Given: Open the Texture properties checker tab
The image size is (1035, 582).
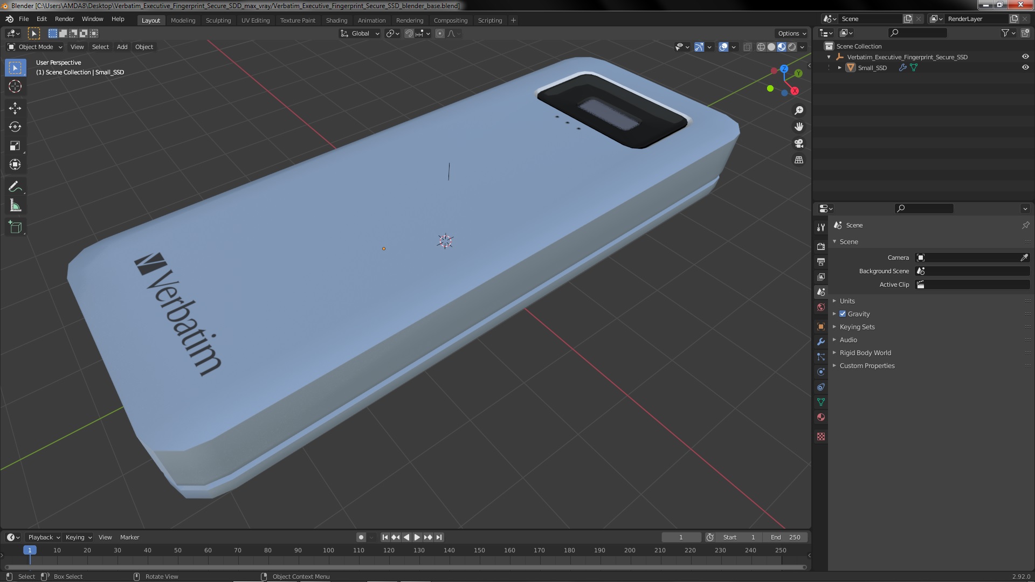Looking at the screenshot, I should click(x=821, y=436).
